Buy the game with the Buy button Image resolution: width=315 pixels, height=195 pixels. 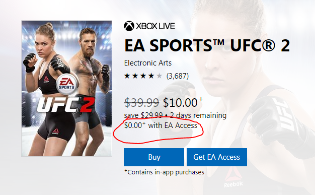coord(154,157)
